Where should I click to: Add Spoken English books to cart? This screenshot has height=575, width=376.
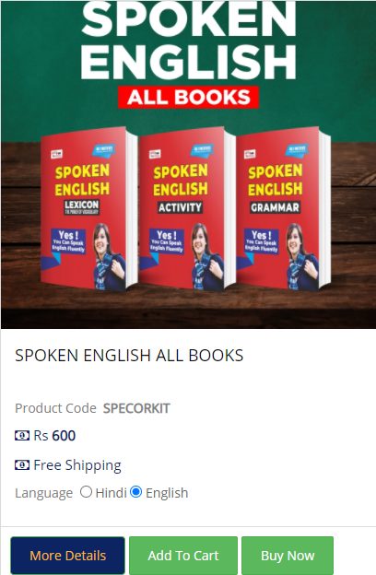(183, 556)
